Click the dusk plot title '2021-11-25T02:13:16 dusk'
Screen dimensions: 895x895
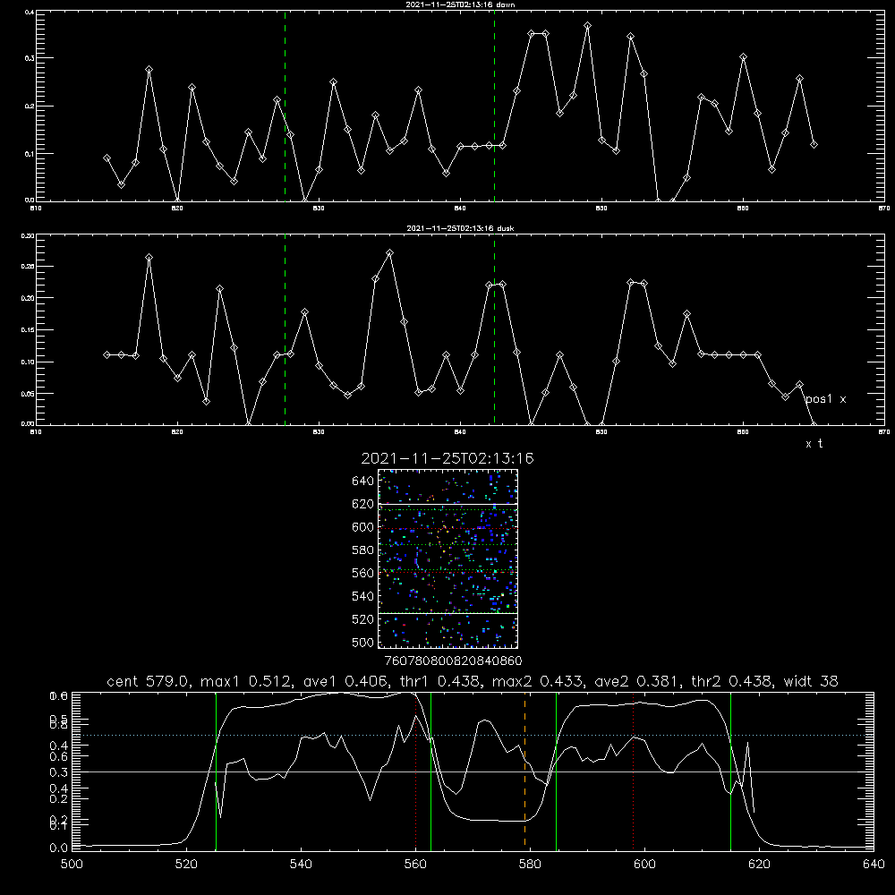click(x=460, y=228)
